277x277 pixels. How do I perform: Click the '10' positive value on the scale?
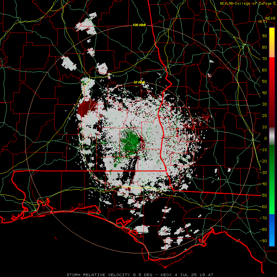tap(264, 127)
